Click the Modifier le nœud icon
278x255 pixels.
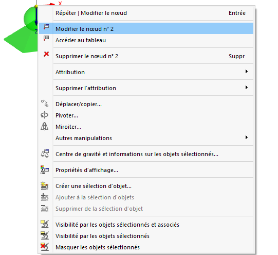pyautogui.click(x=46, y=27)
